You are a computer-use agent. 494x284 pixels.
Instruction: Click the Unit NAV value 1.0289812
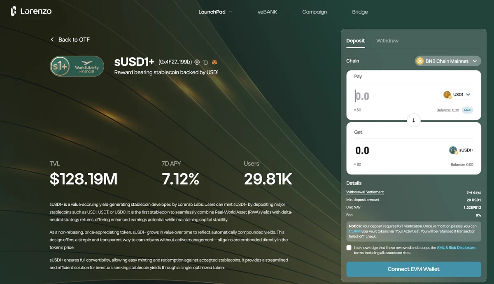(x=472, y=207)
